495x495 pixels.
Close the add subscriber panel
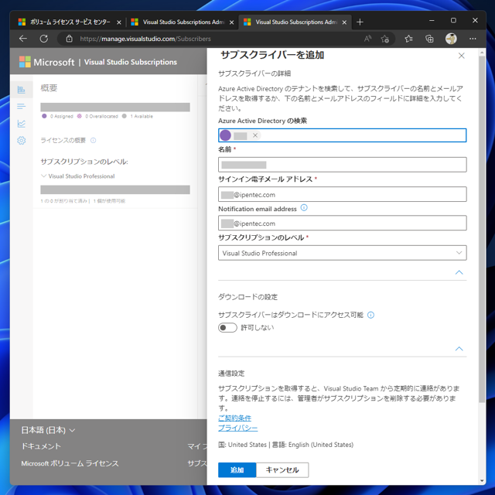(461, 56)
